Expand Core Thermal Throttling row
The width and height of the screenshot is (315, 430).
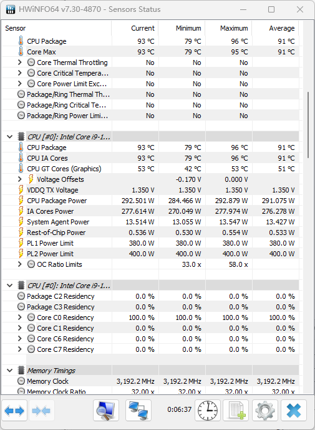click(x=19, y=62)
